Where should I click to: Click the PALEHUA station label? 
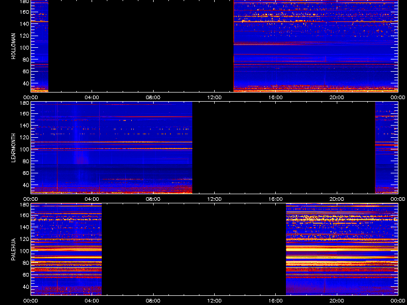(x=14, y=250)
